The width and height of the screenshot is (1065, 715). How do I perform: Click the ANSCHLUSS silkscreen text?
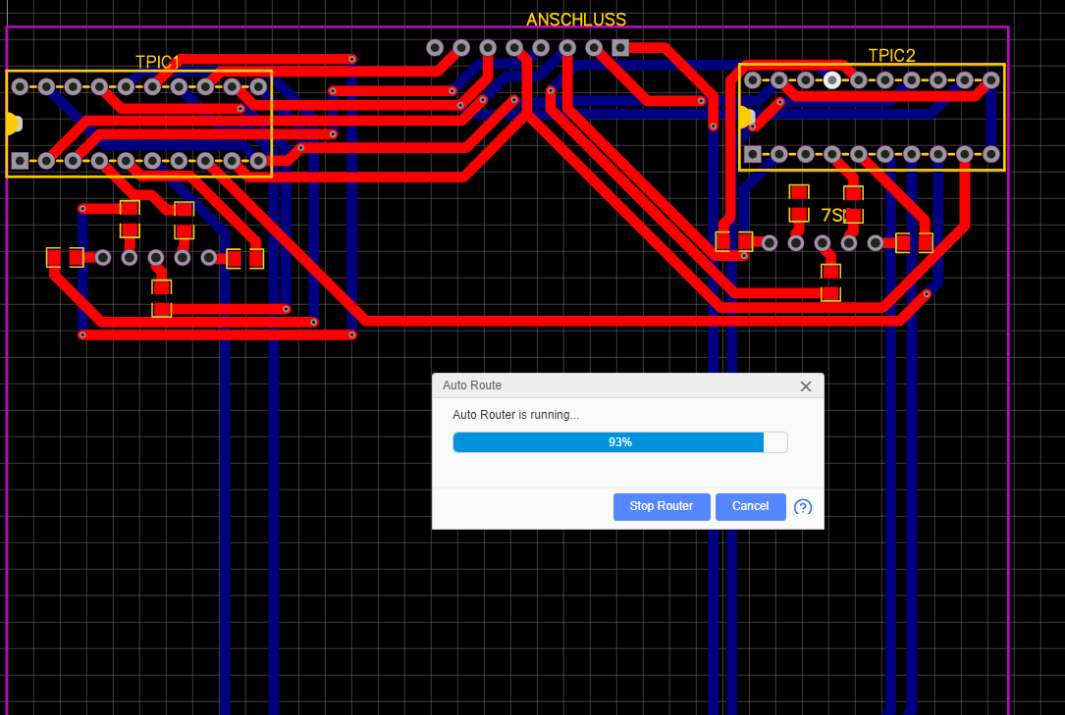[575, 19]
